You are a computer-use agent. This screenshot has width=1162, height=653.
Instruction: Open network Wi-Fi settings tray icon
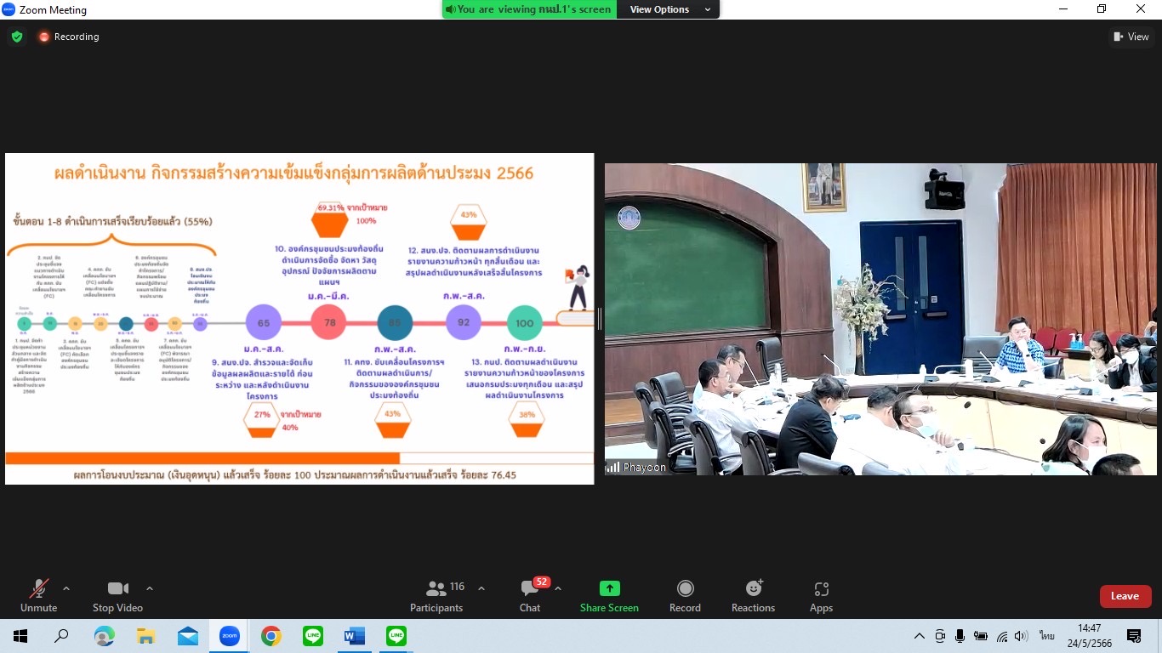click(x=1002, y=636)
